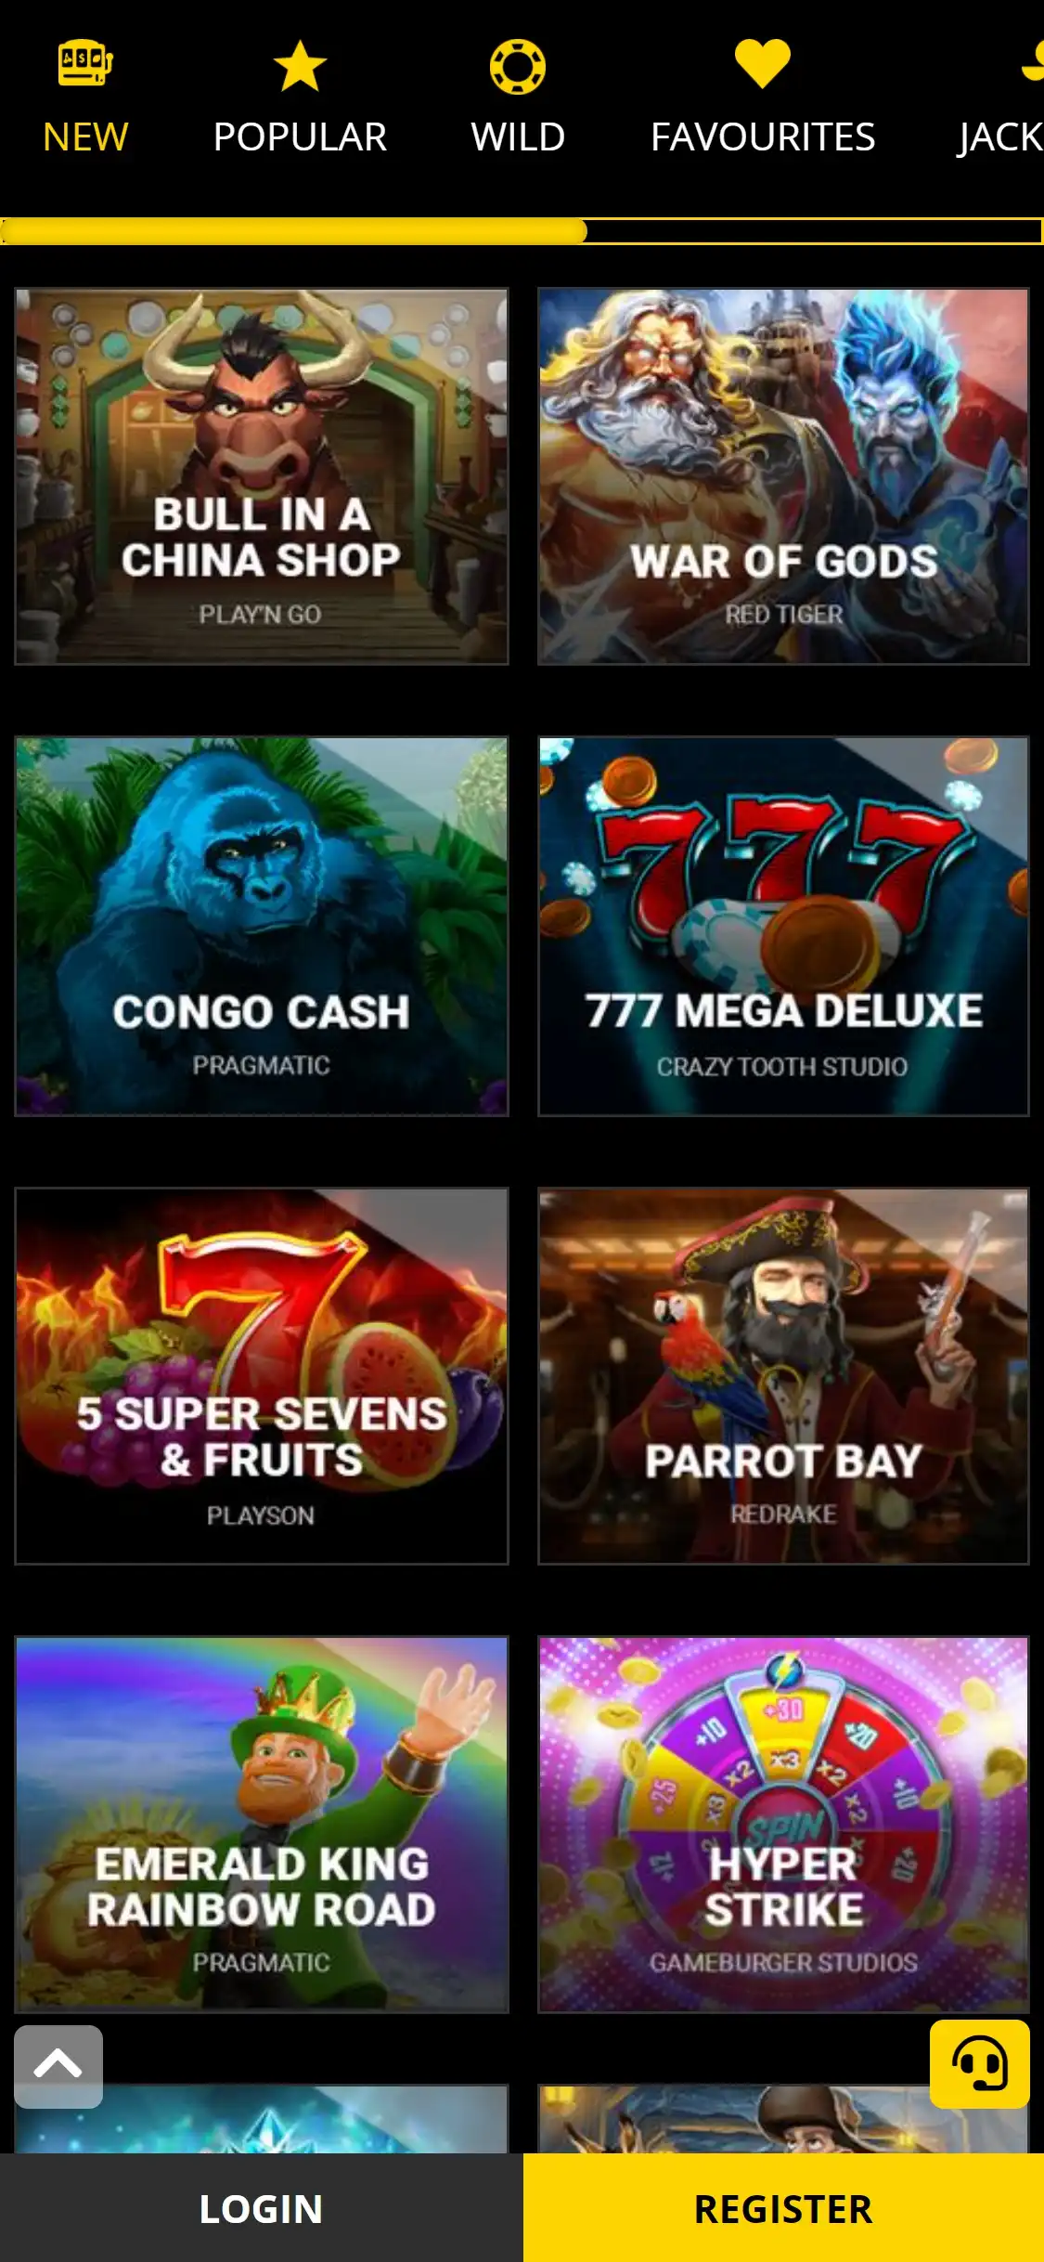
Task: Tap the WILD casino chip icon
Action: pyautogui.click(x=518, y=67)
